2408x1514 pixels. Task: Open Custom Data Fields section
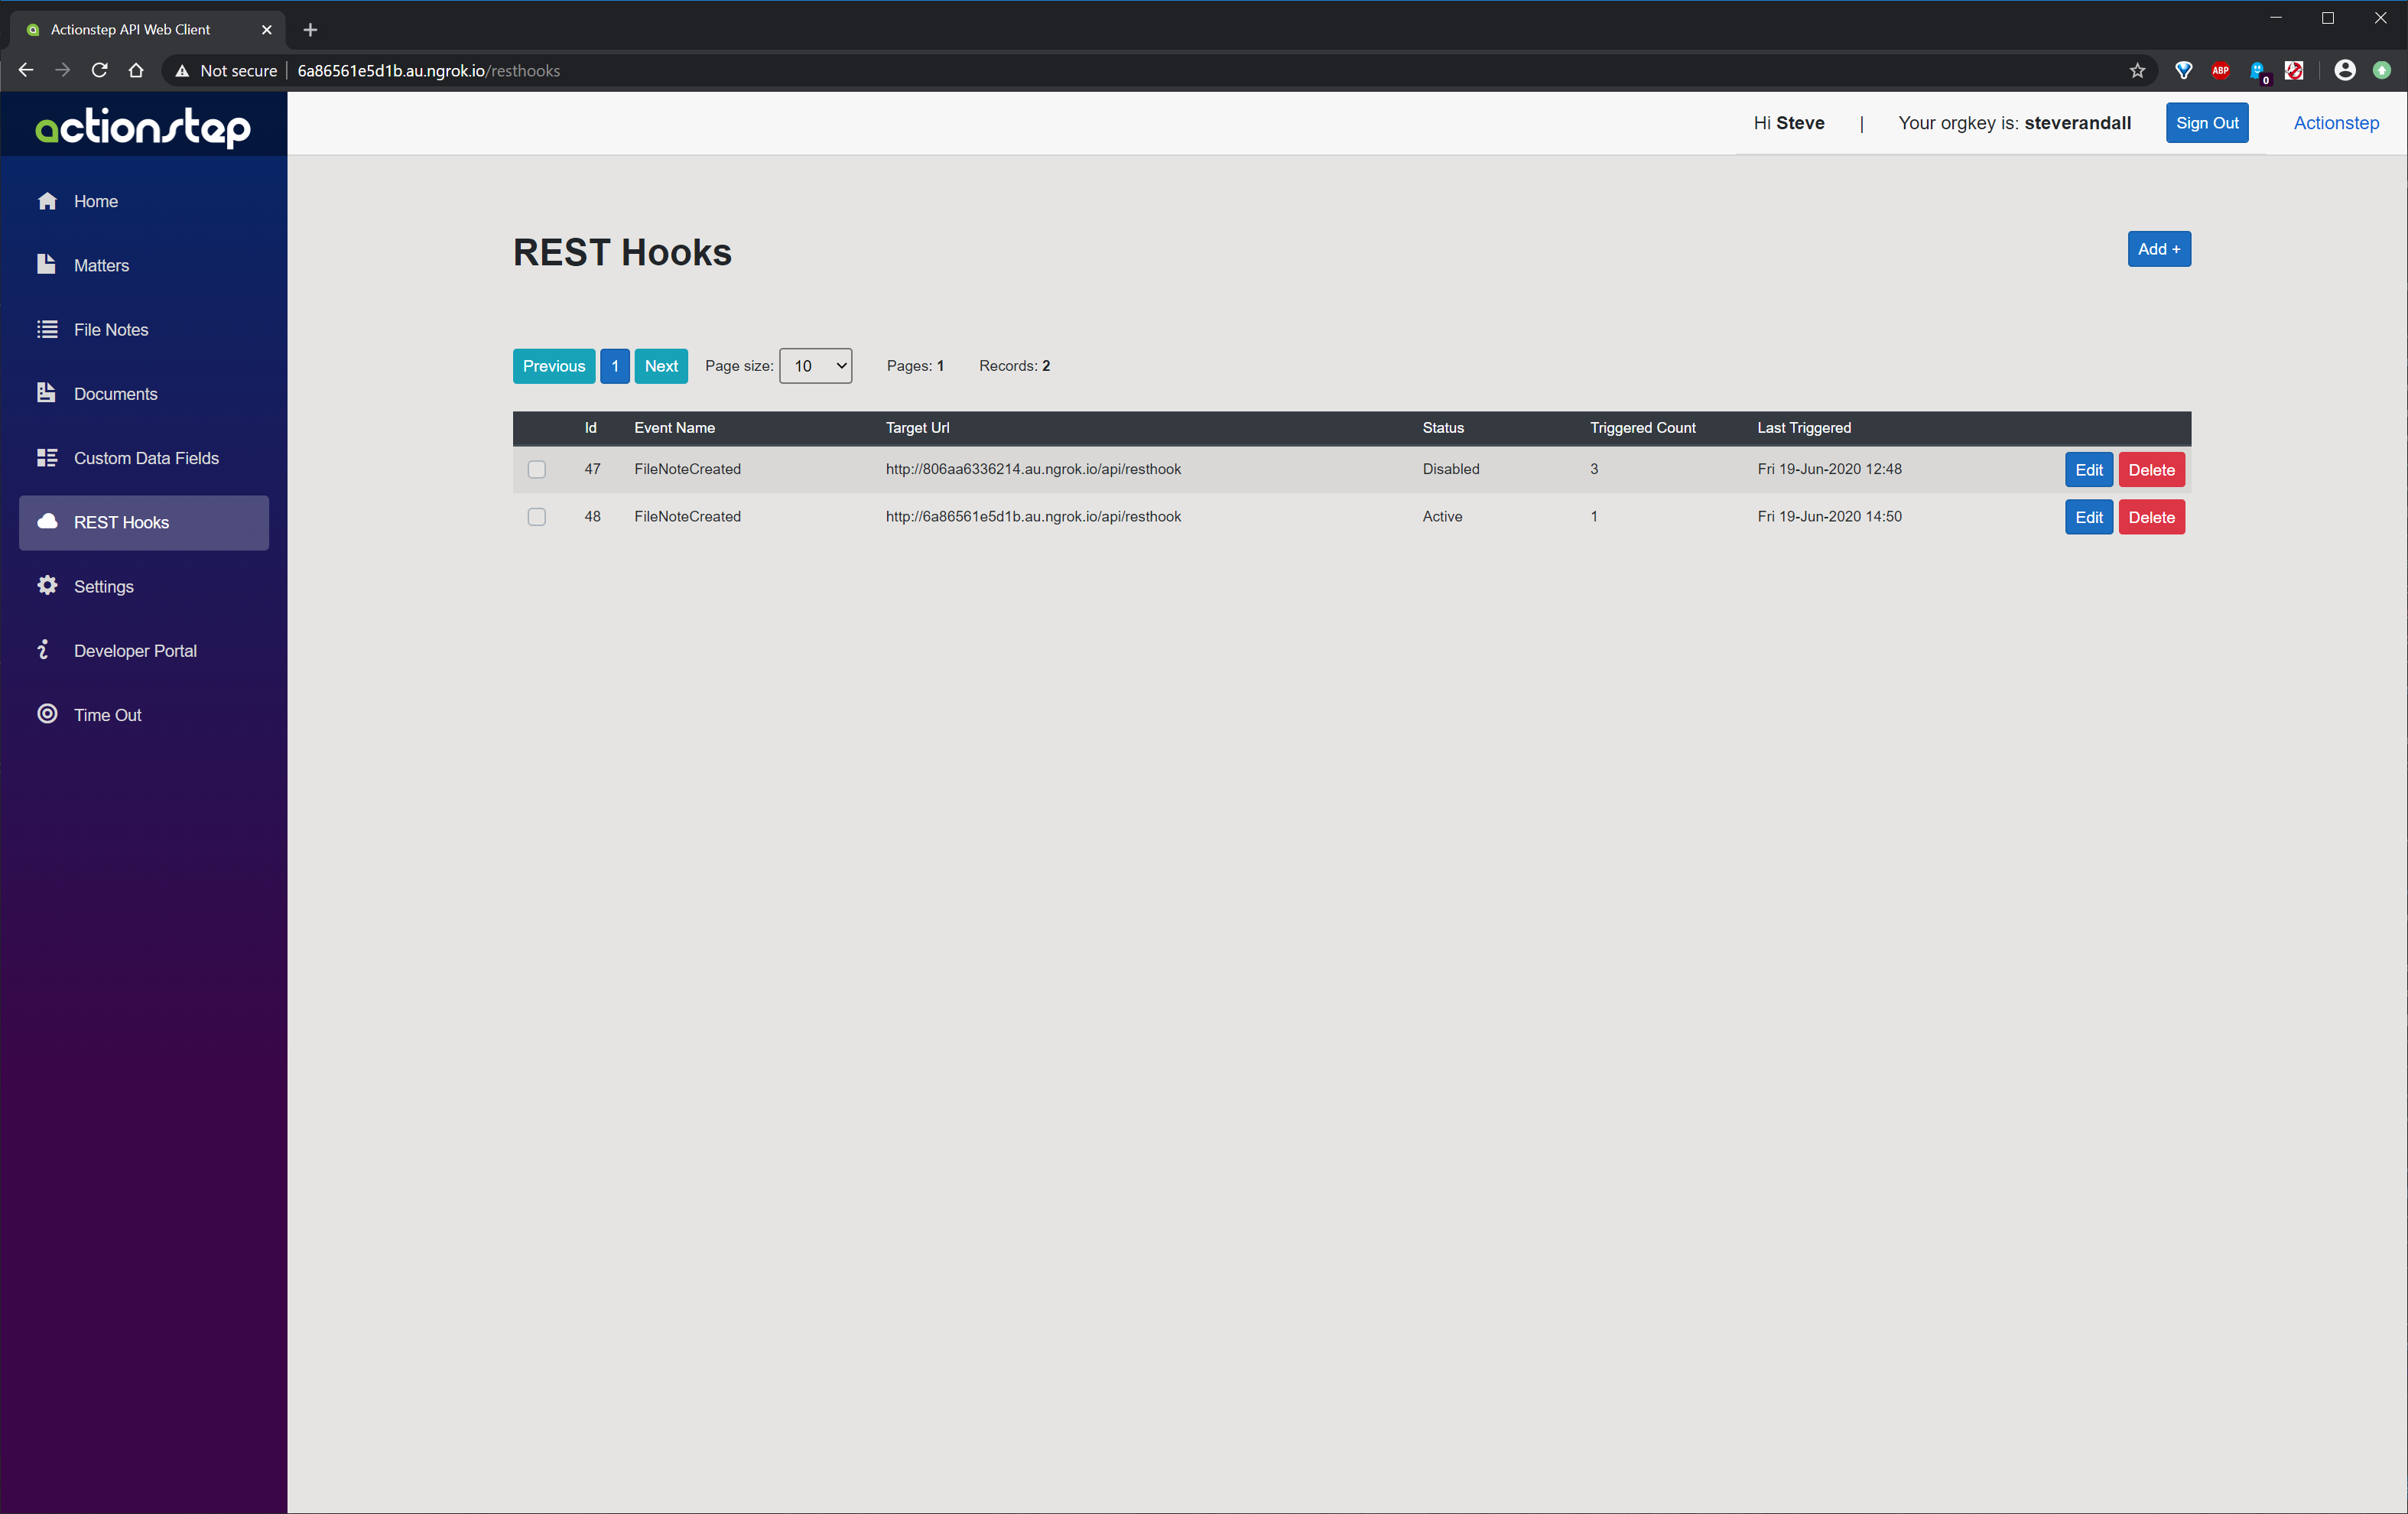pyautogui.click(x=147, y=457)
